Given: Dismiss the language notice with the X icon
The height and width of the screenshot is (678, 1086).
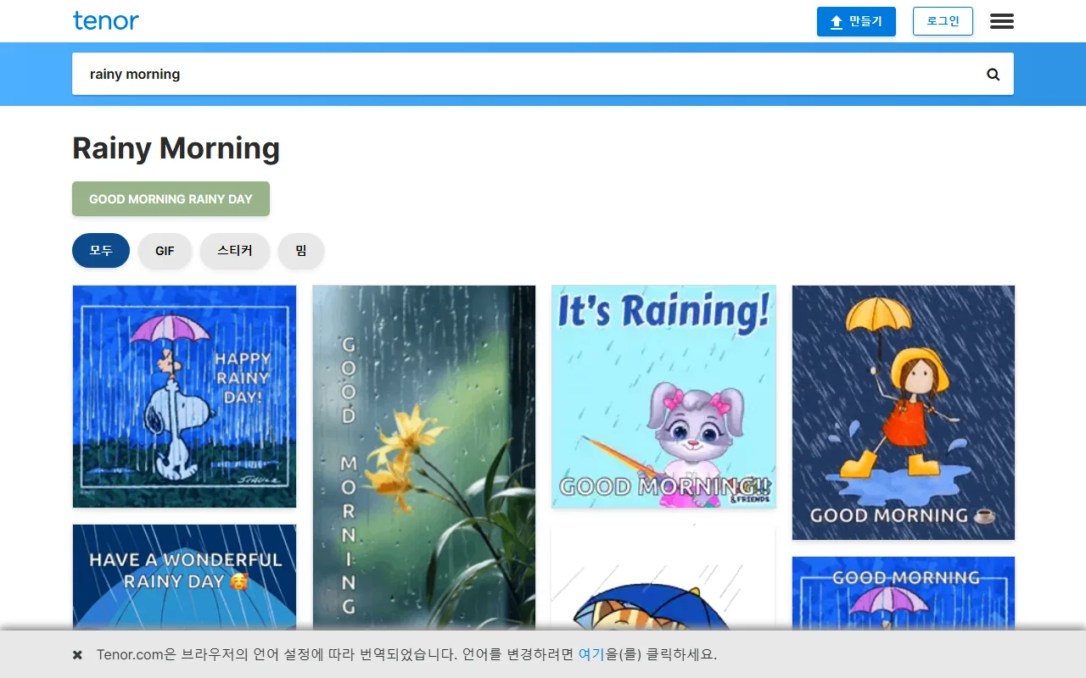Looking at the screenshot, I should tap(77, 655).
